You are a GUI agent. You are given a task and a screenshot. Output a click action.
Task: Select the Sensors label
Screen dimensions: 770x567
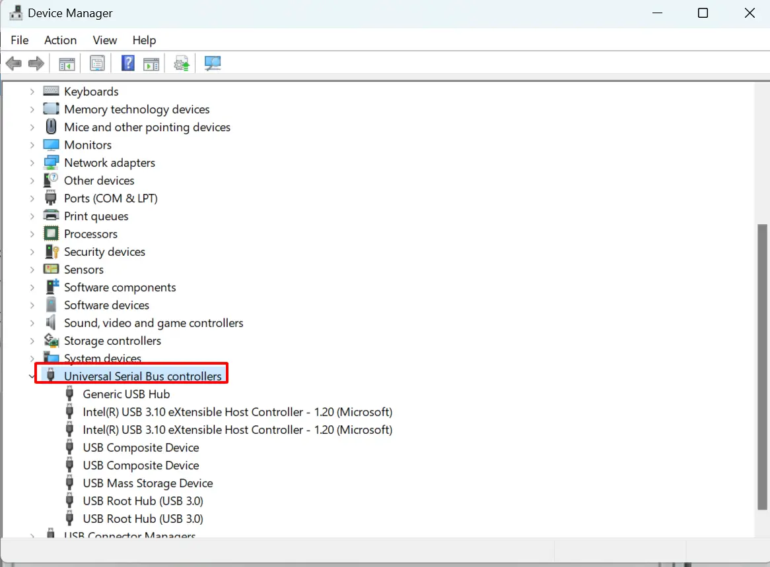[84, 270]
